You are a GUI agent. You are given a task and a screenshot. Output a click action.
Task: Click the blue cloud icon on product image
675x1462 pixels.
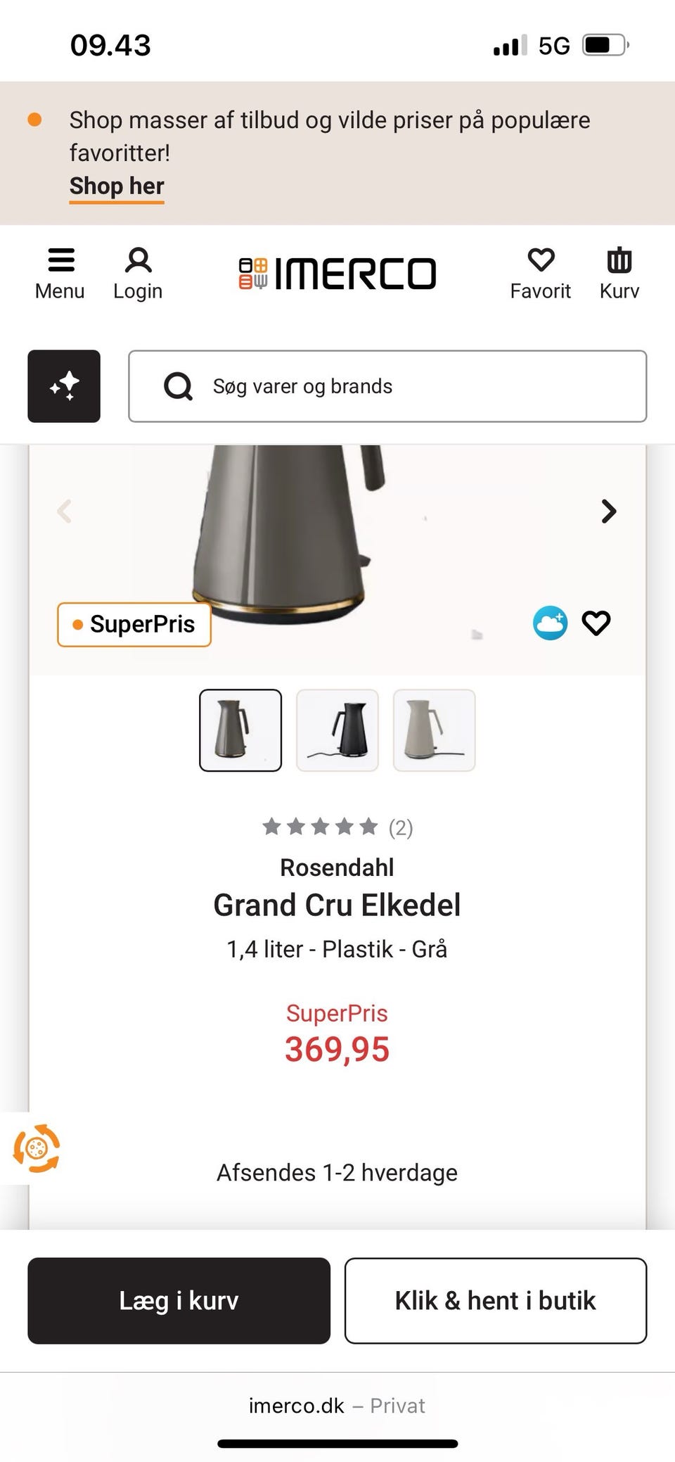coord(550,623)
